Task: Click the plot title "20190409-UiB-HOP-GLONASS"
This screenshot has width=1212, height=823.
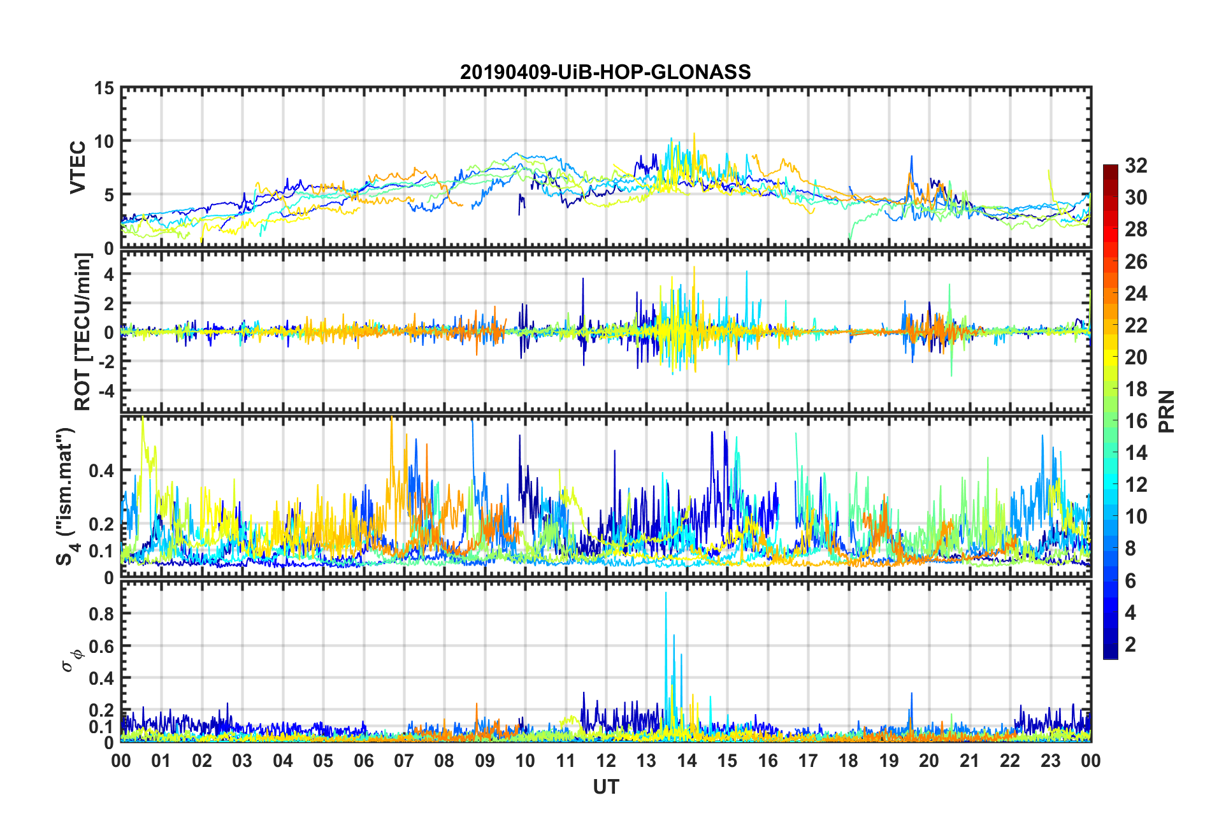Action: point(605,72)
